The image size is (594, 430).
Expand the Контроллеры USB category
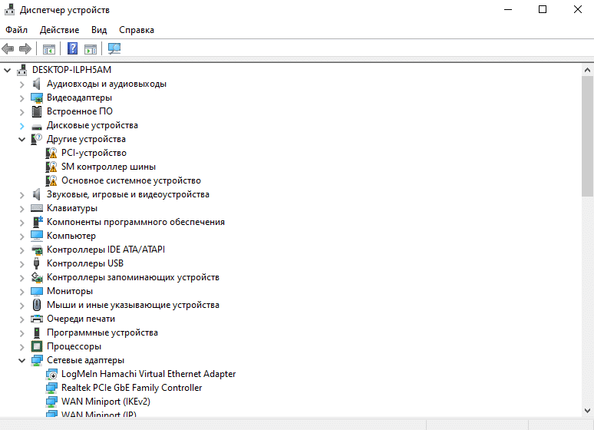[x=21, y=263]
